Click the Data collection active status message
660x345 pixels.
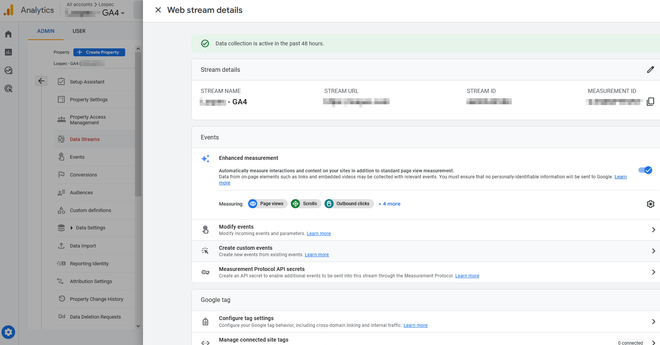[x=270, y=43]
